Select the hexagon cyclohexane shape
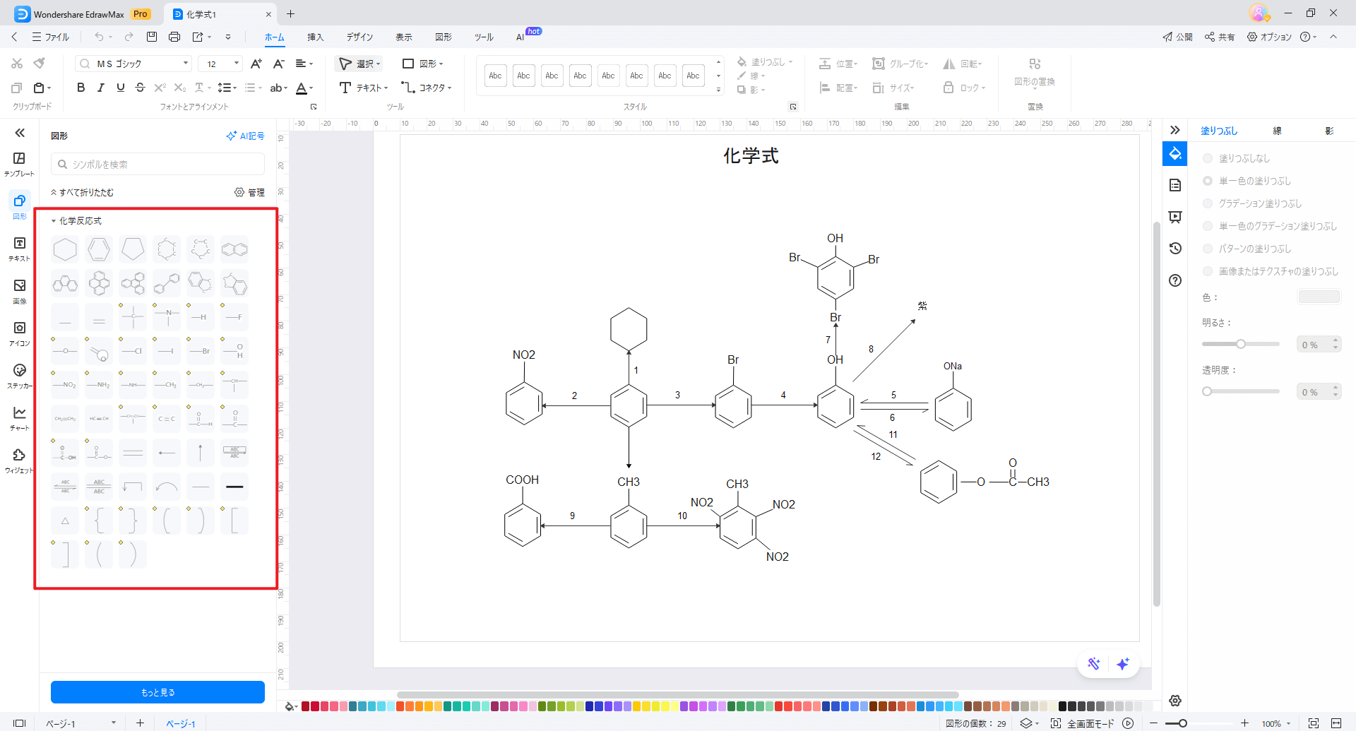Viewport: 1356px width, 731px height. pos(65,249)
